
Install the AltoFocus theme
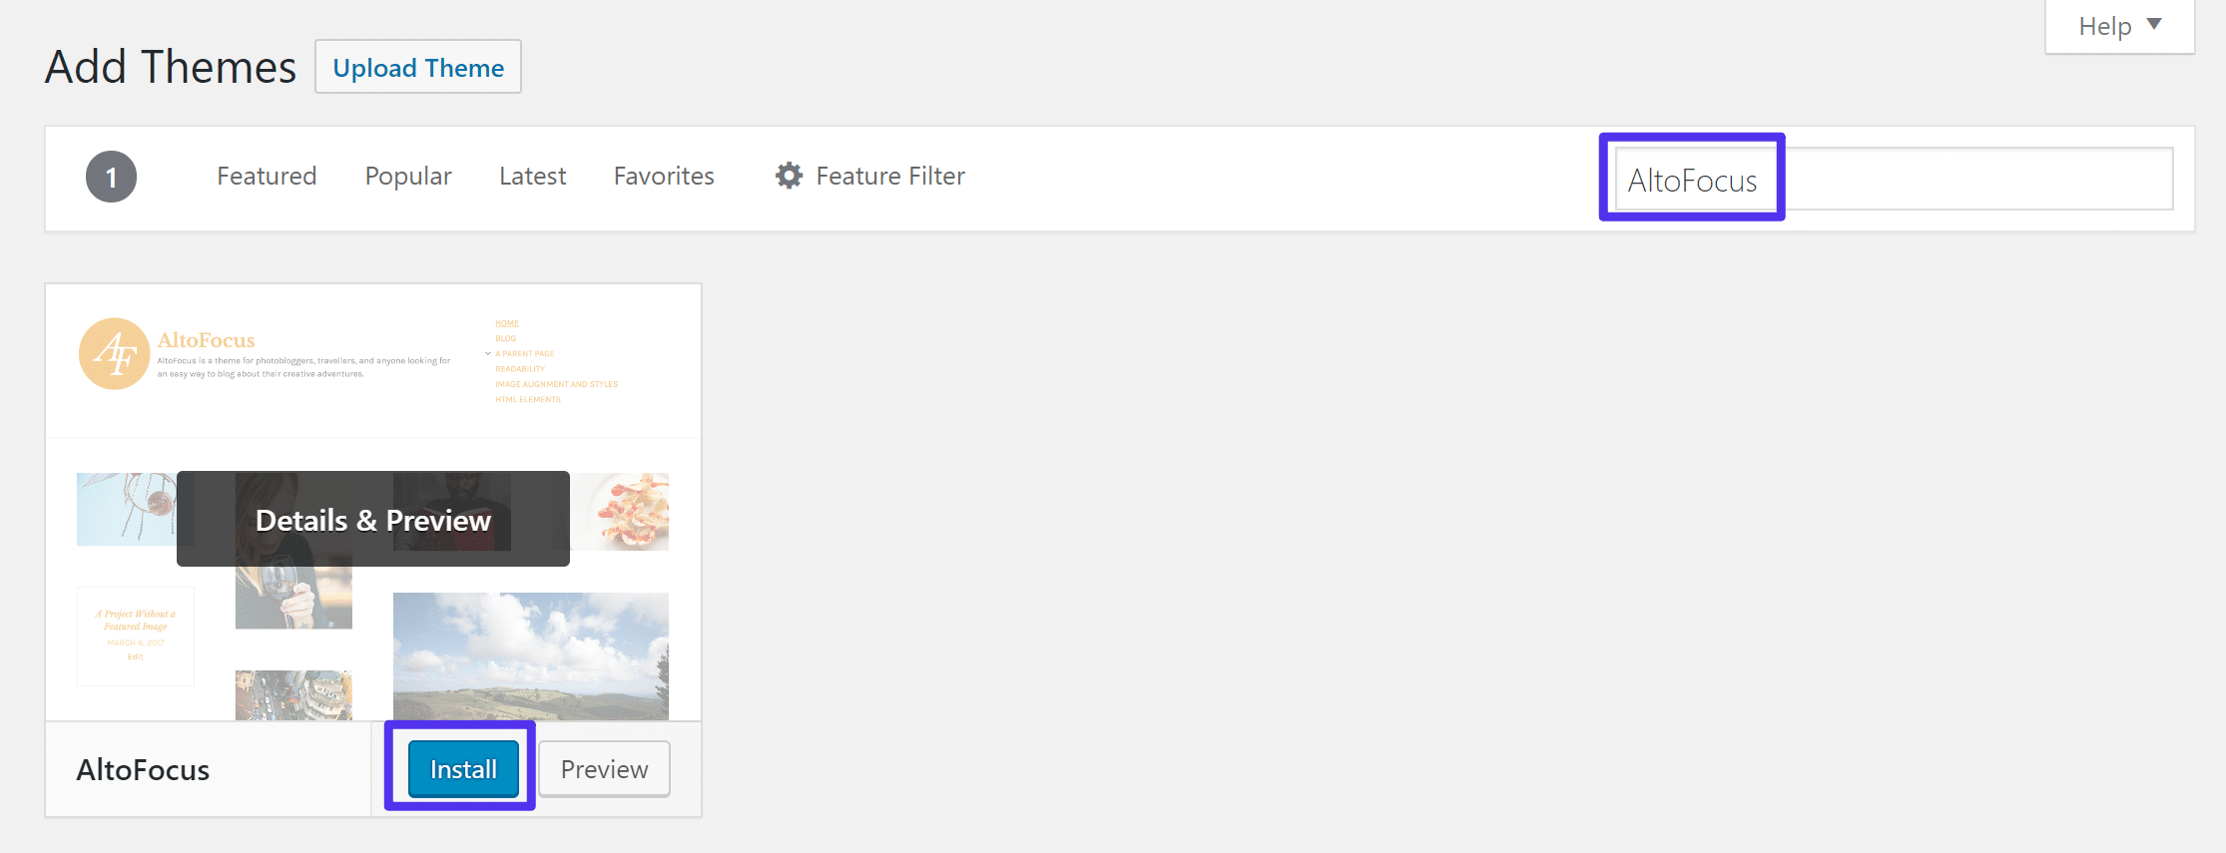(x=461, y=768)
